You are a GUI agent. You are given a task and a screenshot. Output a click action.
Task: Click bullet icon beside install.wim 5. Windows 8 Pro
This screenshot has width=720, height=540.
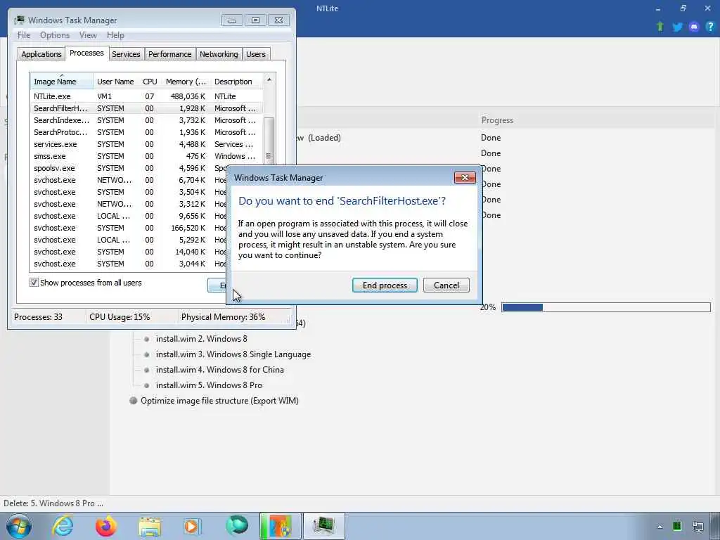tap(146, 386)
